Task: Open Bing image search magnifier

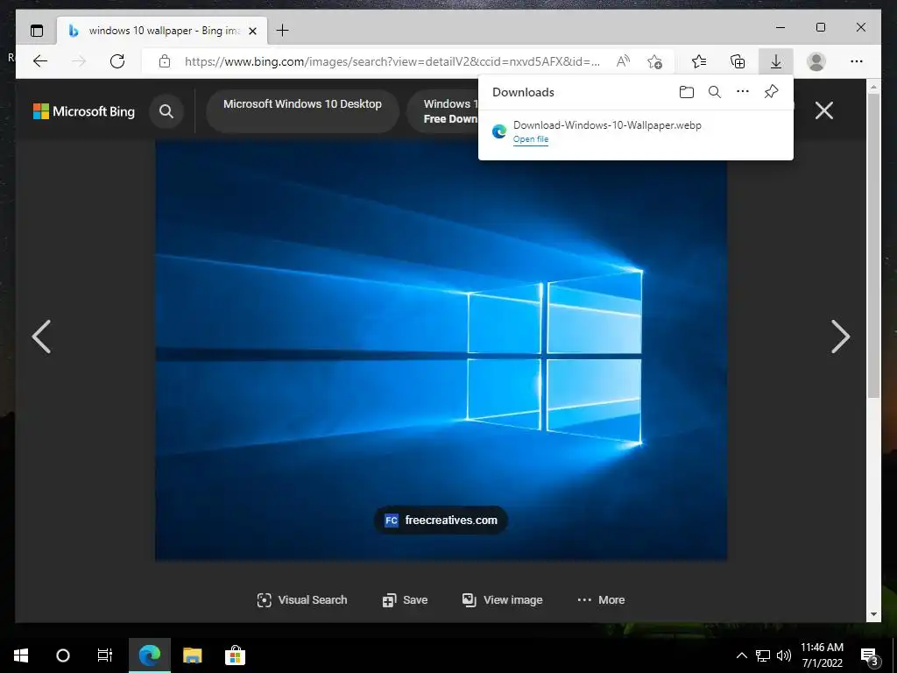Action: pyautogui.click(x=166, y=111)
